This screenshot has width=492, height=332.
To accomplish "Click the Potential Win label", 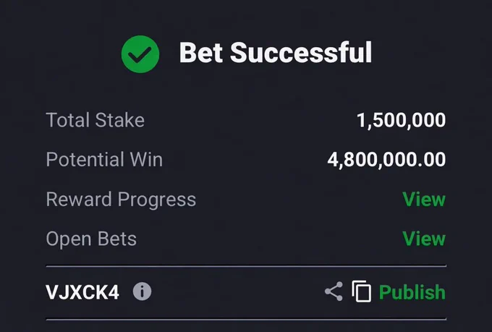I will coord(104,159).
